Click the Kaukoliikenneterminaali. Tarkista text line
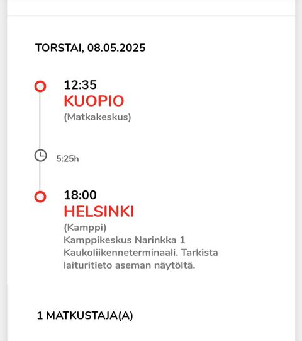Viewport: 302px width, 341px height. click(x=141, y=253)
